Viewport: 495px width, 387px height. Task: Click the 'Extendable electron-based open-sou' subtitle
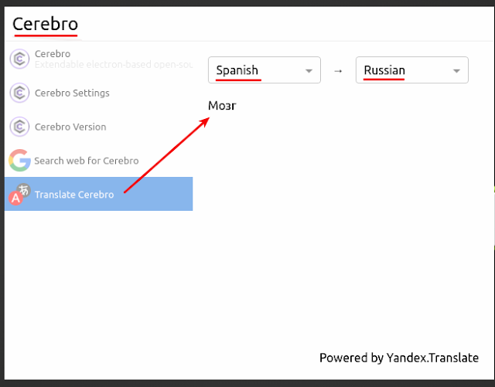[x=114, y=65]
